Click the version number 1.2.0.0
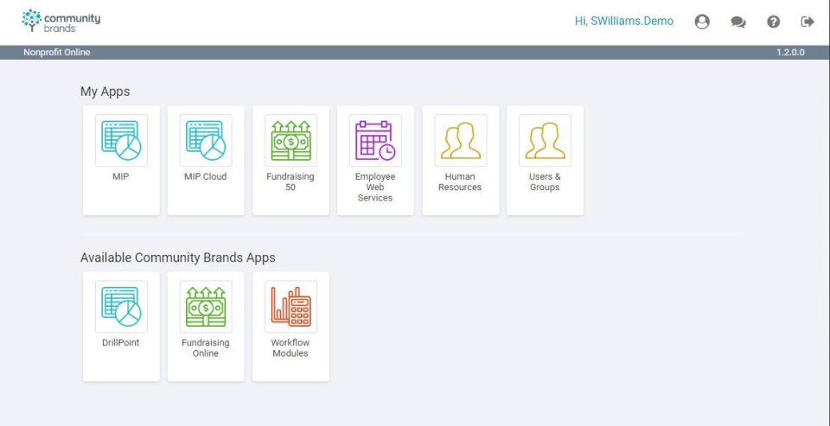The height and width of the screenshot is (426, 830). [x=790, y=53]
